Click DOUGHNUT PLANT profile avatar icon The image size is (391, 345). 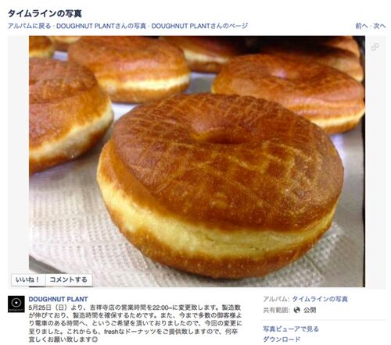click(16, 304)
